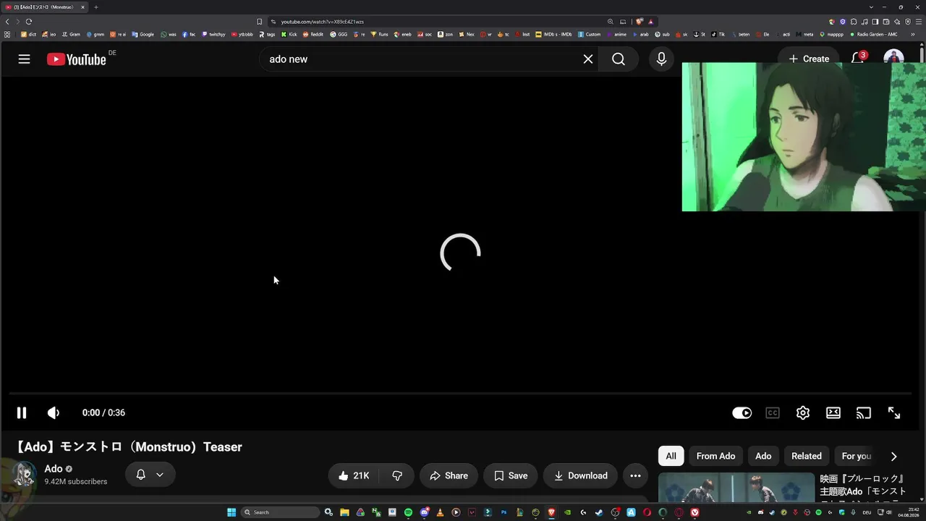Select the For you filter chip
Image resolution: width=926 pixels, height=521 pixels.
[x=857, y=456]
